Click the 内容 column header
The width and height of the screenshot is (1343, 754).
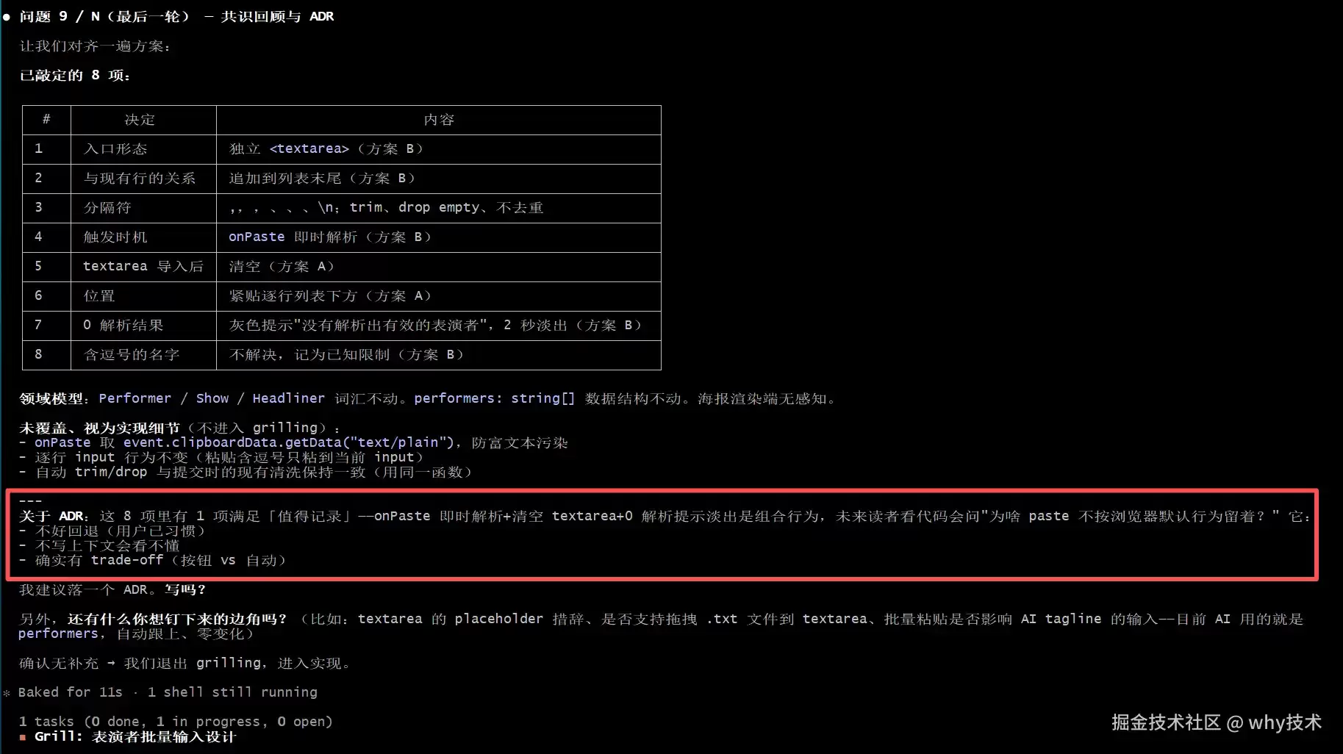pos(439,120)
